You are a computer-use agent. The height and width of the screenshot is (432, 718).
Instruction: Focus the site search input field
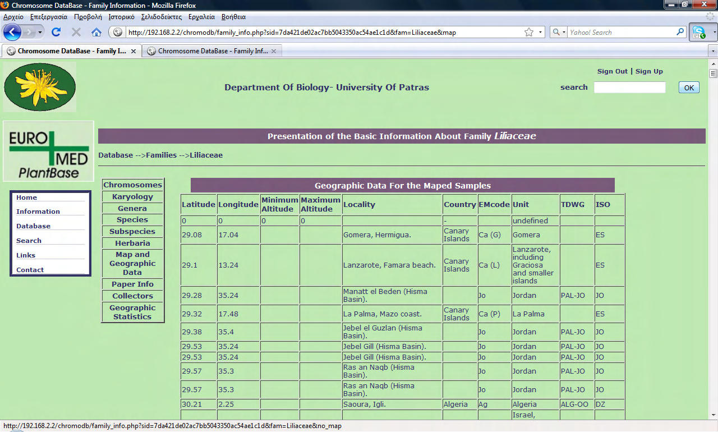630,88
